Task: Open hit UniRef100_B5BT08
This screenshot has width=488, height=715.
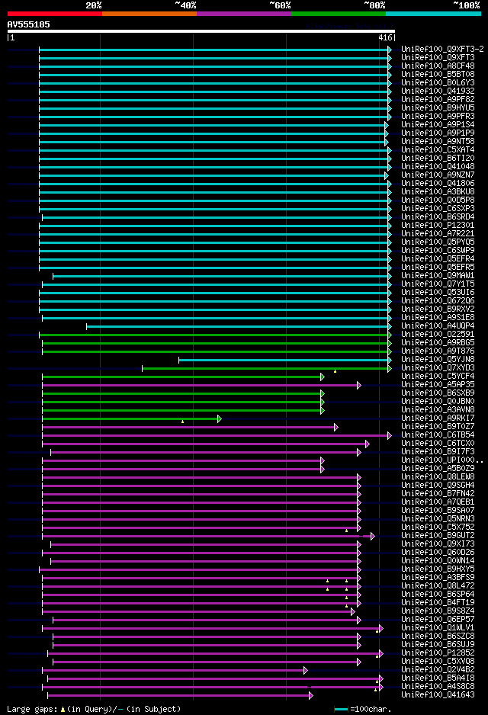Action: tap(438, 75)
